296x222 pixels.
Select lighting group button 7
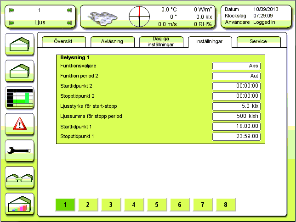pyautogui.click(x=203, y=205)
